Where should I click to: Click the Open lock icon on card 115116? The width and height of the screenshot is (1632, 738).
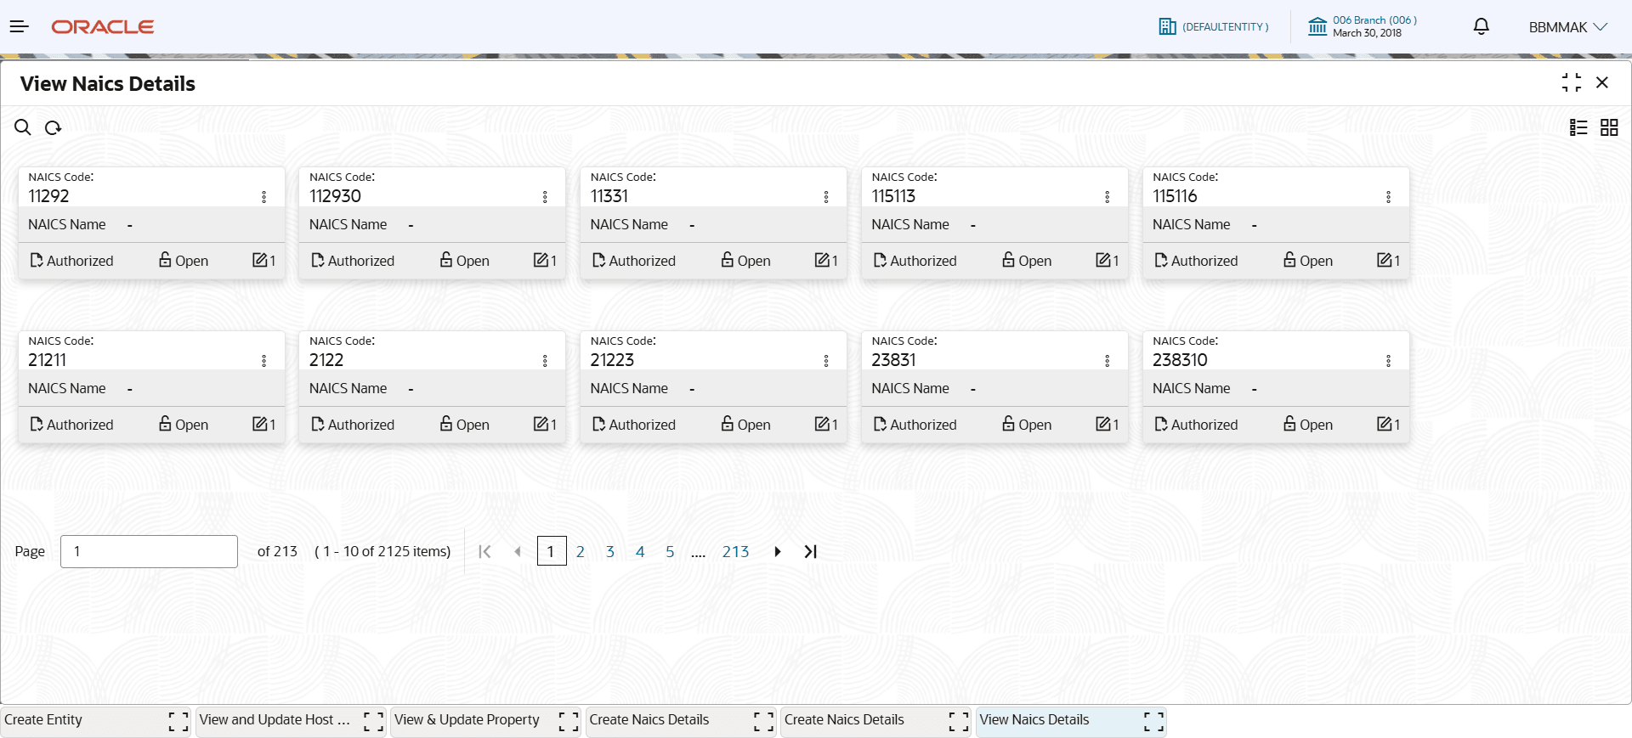click(1290, 260)
